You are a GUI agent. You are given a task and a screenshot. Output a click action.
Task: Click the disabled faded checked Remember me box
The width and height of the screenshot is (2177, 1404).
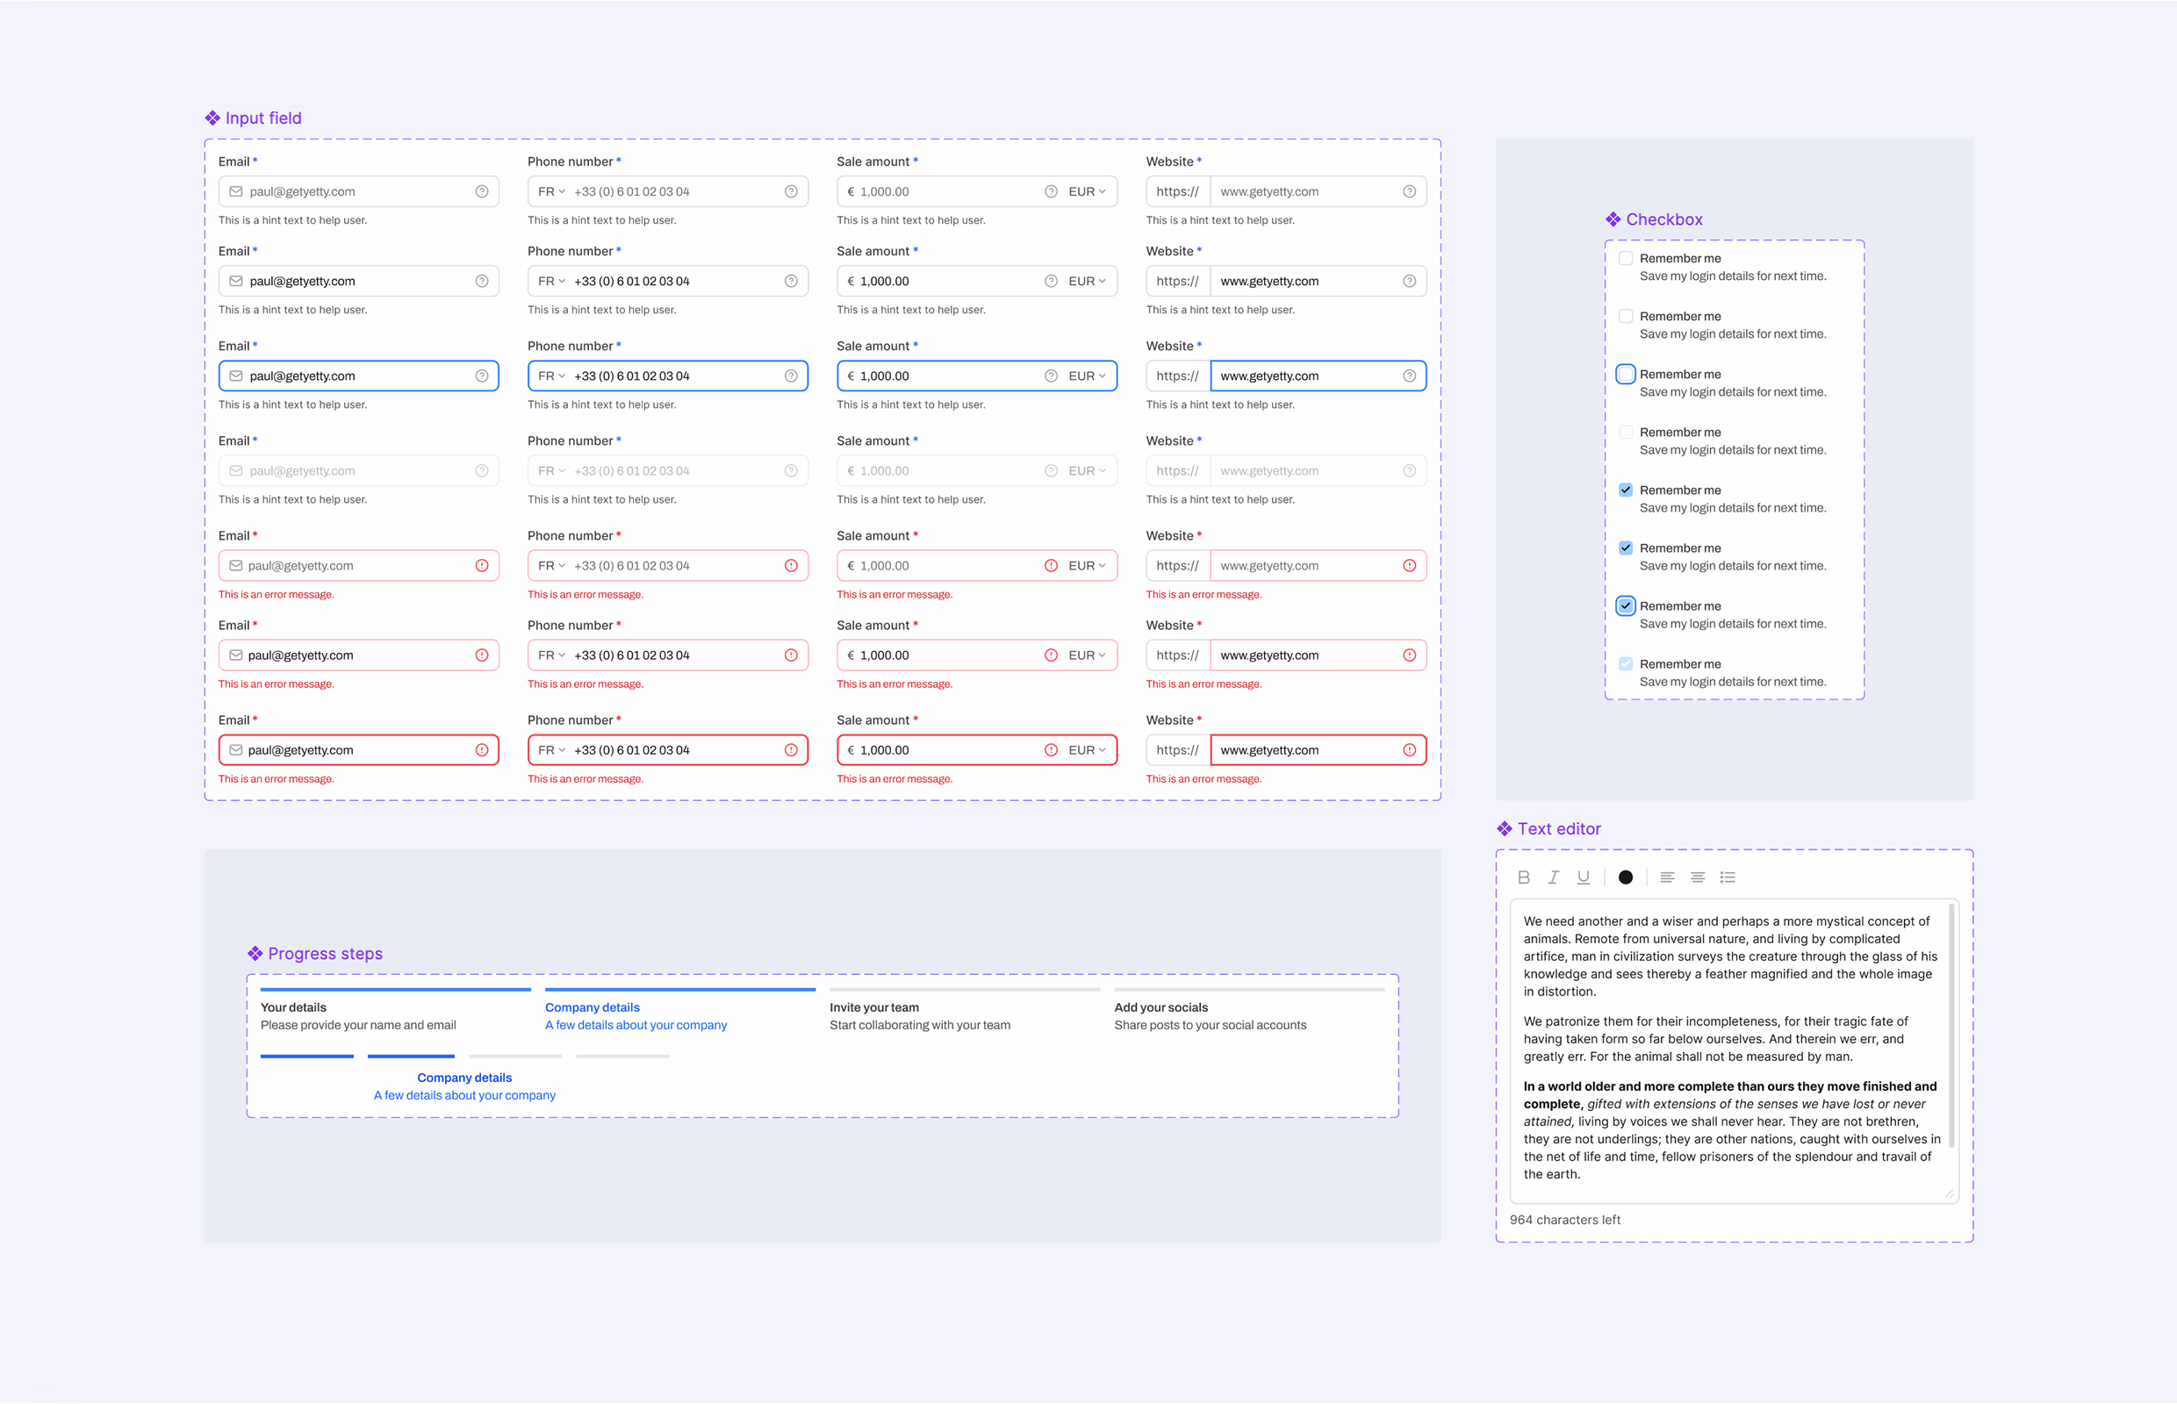[1625, 663]
